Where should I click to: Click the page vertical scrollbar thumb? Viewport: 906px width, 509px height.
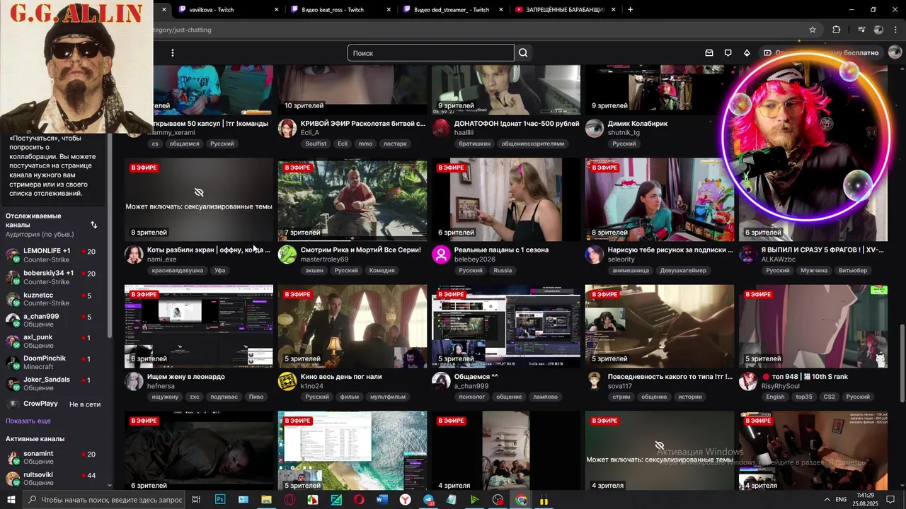pos(902,362)
